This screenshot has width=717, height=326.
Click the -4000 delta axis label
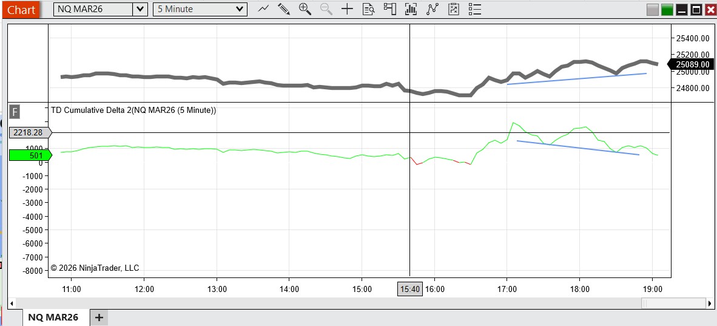coord(32,216)
